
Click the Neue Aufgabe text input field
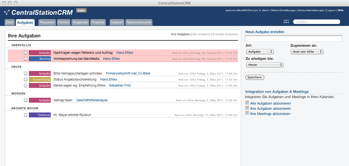(293, 39)
